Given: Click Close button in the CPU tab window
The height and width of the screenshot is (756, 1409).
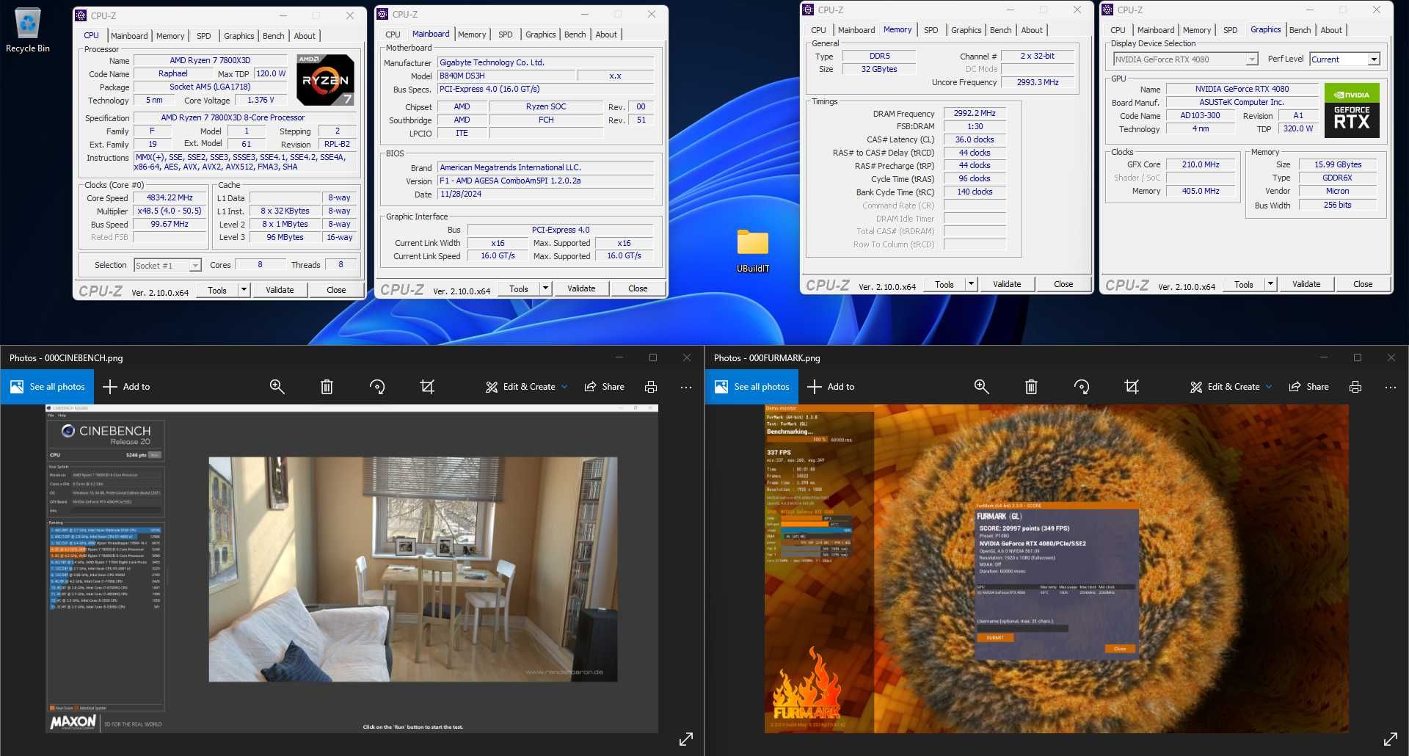Looking at the screenshot, I should (336, 290).
